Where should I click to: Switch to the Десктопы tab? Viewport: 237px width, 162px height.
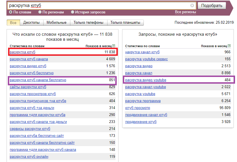pyautogui.click(x=31, y=23)
